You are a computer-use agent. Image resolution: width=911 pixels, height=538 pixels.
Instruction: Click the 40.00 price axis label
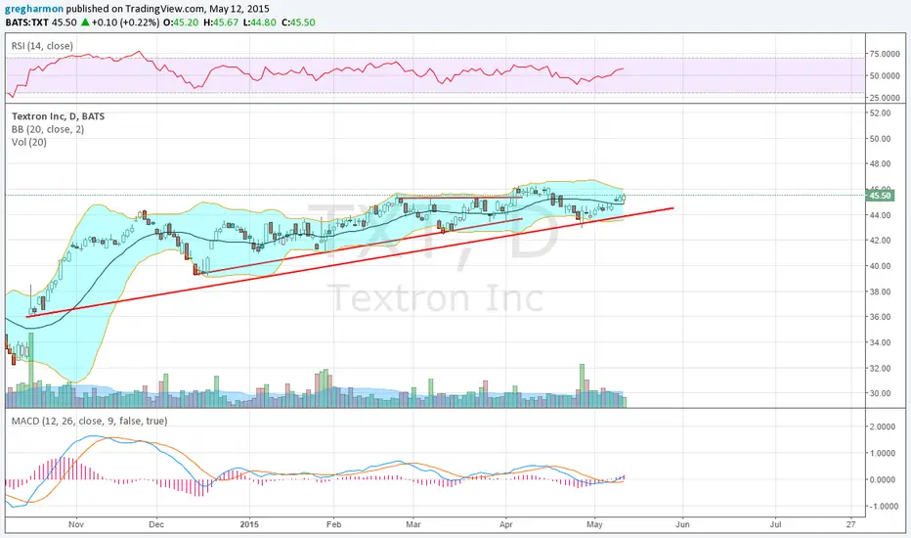click(880, 266)
